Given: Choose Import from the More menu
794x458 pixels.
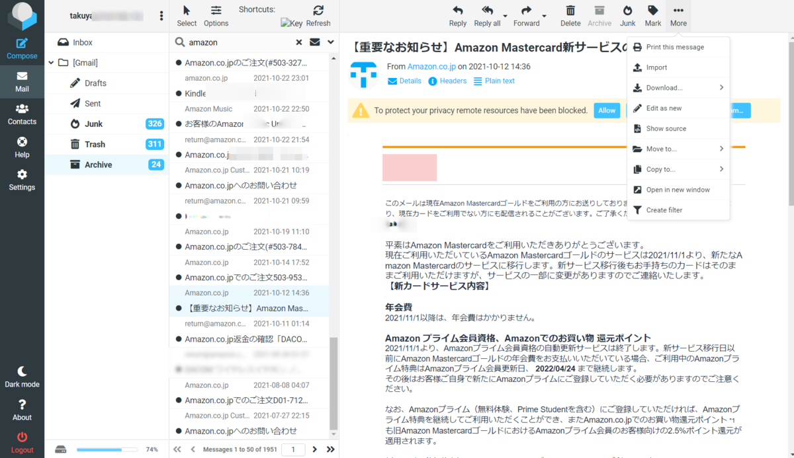Looking at the screenshot, I should point(678,67).
